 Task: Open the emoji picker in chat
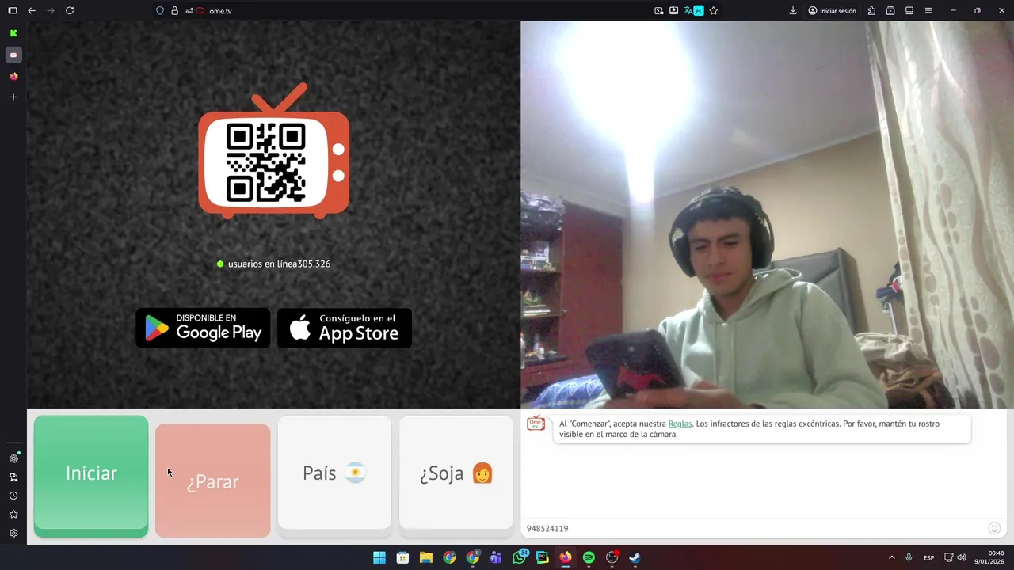point(994,528)
